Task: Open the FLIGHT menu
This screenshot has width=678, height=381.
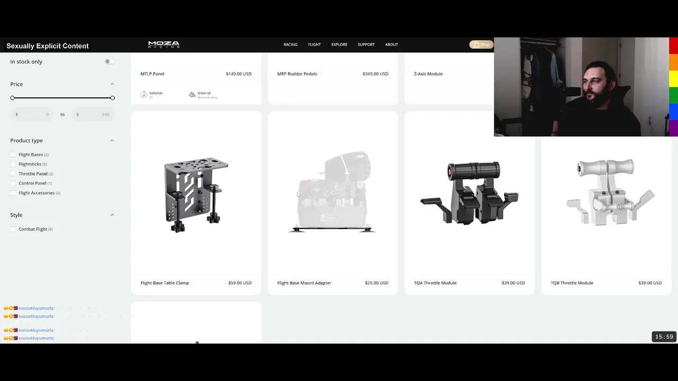Action: coord(315,44)
